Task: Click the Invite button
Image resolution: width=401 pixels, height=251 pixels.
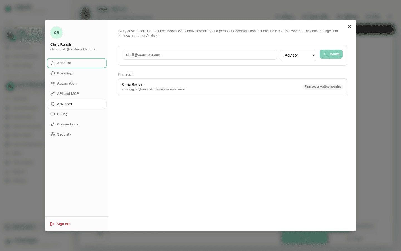Action: point(331,54)
